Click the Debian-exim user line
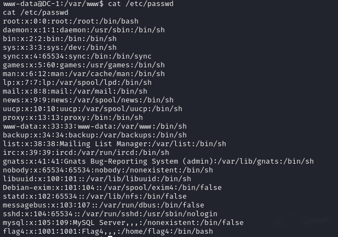Image resolution: width=338 pixels, height=237 pixels. [112, 188]
